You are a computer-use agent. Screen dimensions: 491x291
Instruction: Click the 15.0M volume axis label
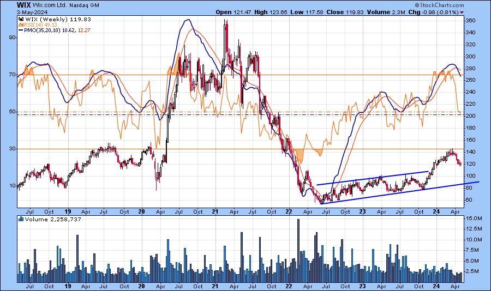point(472,219)
